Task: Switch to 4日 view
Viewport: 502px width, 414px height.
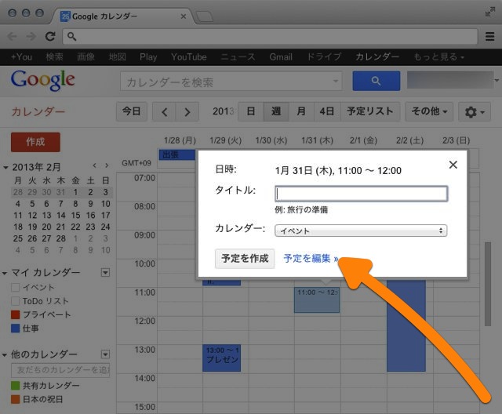Action: 327,111
